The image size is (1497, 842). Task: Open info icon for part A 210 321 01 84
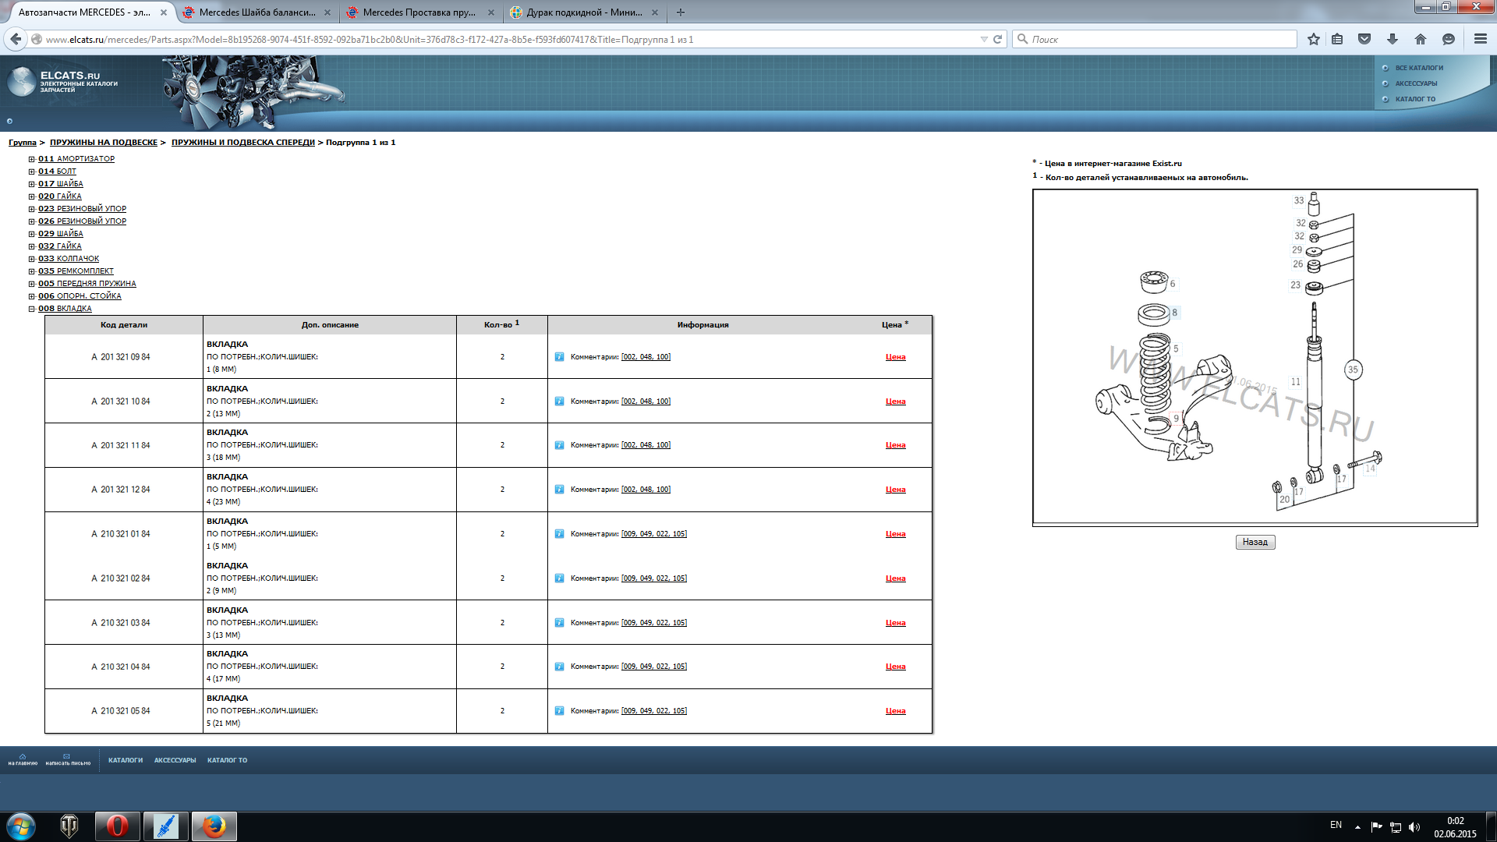[x=559, y=534]
